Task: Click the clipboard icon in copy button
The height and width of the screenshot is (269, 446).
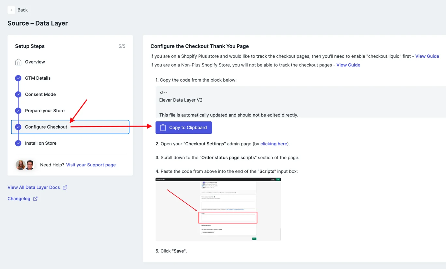Action: [x=163, y=128]
